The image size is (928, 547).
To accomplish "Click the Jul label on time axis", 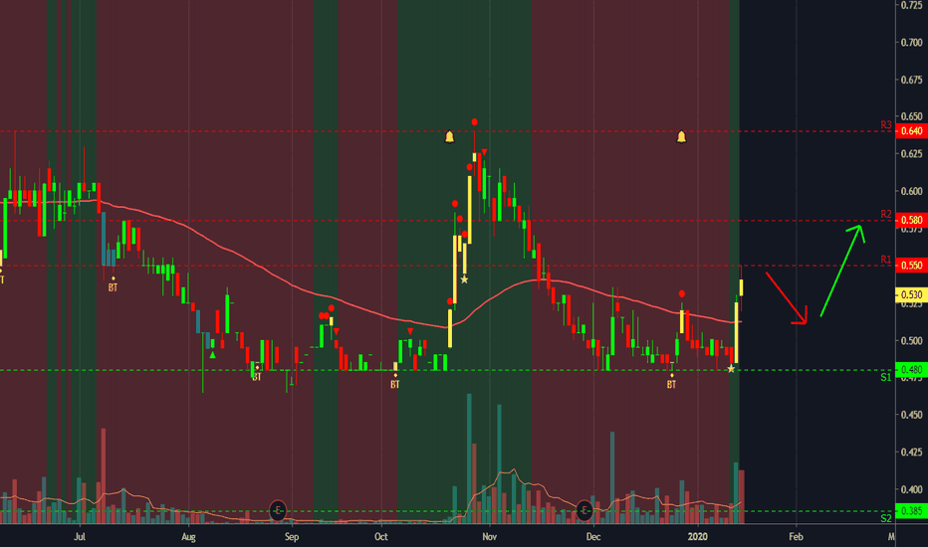I will point(80,537).
